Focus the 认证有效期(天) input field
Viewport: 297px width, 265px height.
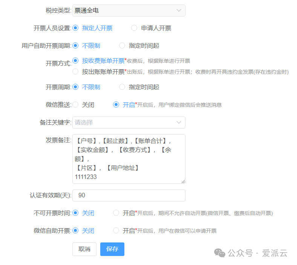(129, 195)
